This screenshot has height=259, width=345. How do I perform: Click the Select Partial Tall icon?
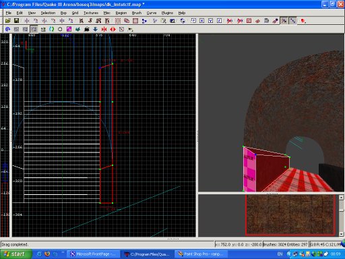coord(98,21)
